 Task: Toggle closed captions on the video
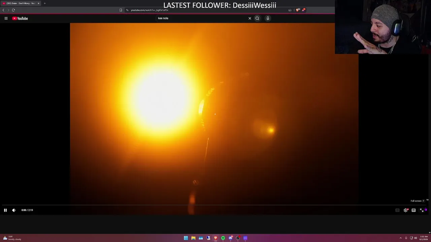(x=397, y=210)
